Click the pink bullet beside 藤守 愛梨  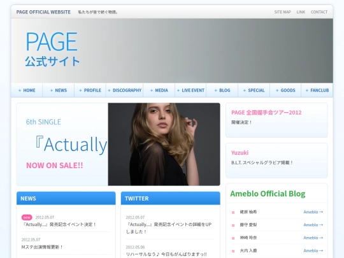pos(233,226)
